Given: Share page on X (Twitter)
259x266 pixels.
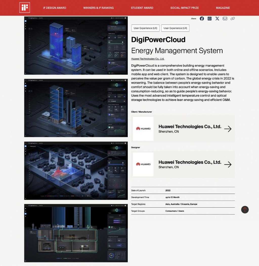Looking at the screenshot, I should coord(217,19).
